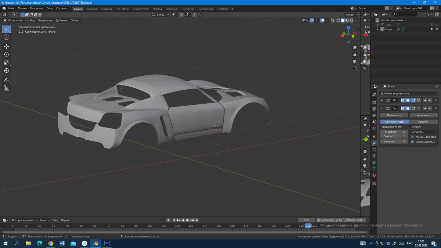The width and height of the screenshot is (441, 248).
Task: Open the Сглажив.. options dropdown
Action: [x=424, y=132]
